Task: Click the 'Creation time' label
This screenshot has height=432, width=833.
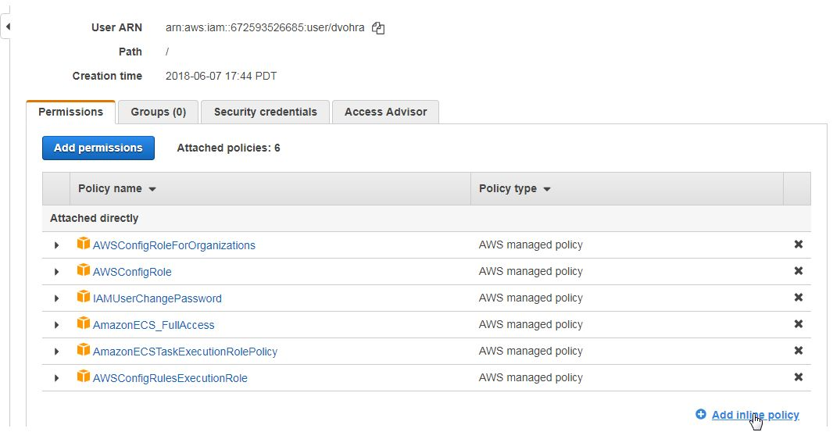Action: (107, 76)
